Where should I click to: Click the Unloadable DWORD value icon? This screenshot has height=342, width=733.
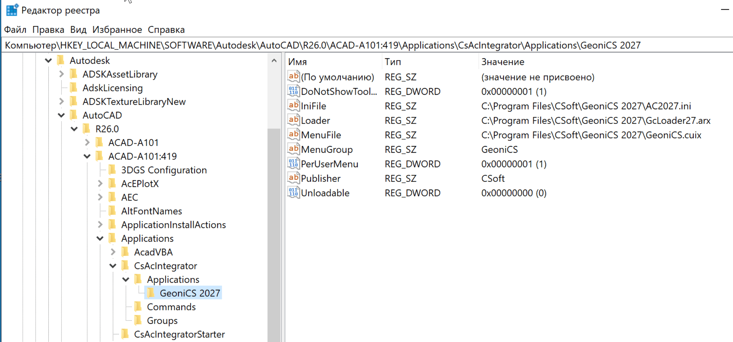293,193
